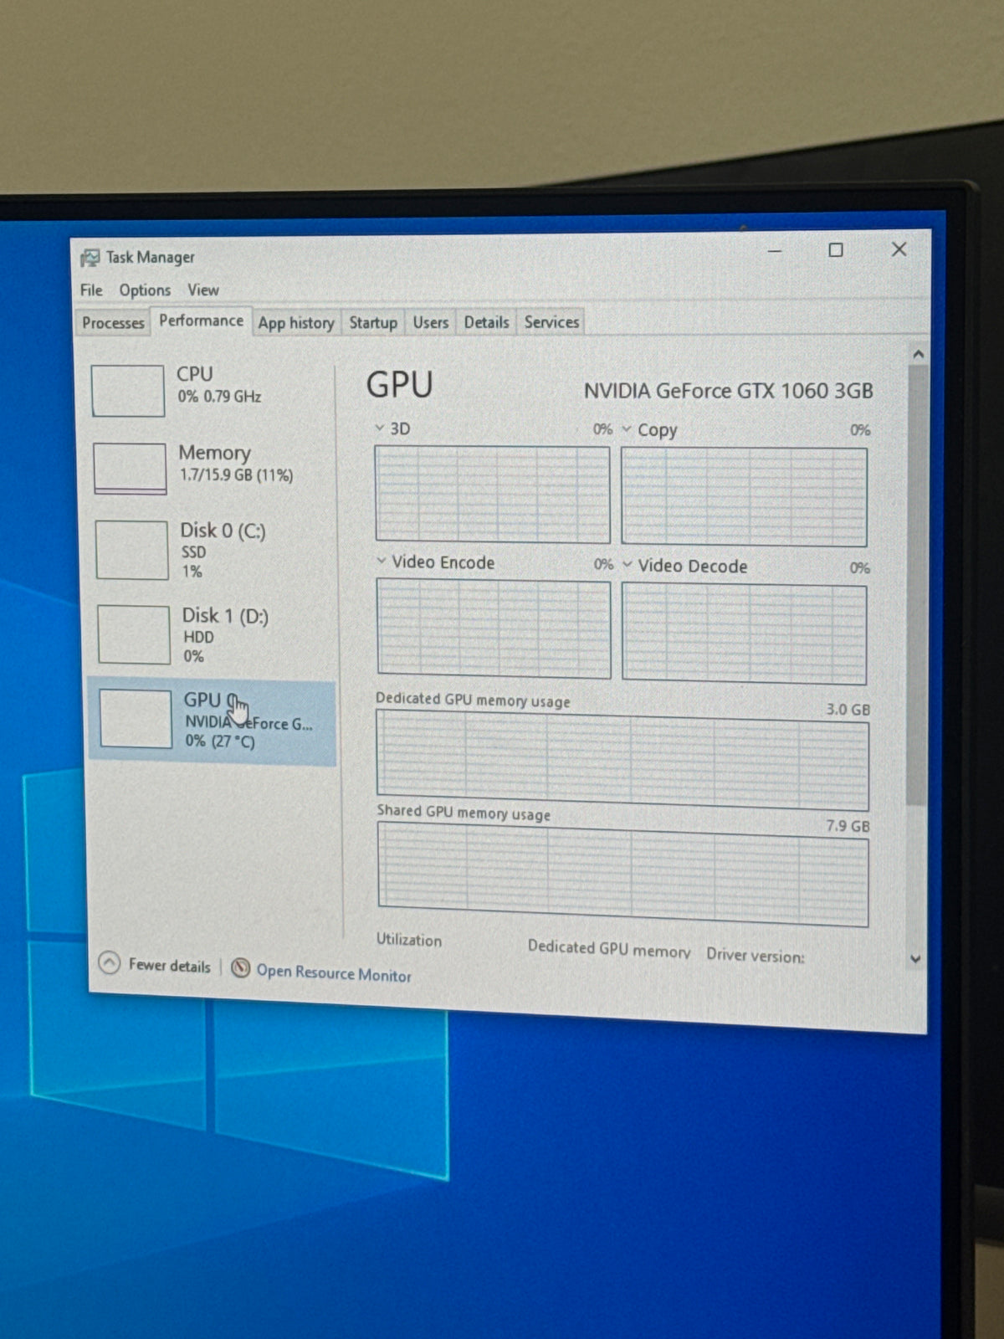1004x1339 pixels.
Task: Open the Startup tab
Action: pos(373,322)
